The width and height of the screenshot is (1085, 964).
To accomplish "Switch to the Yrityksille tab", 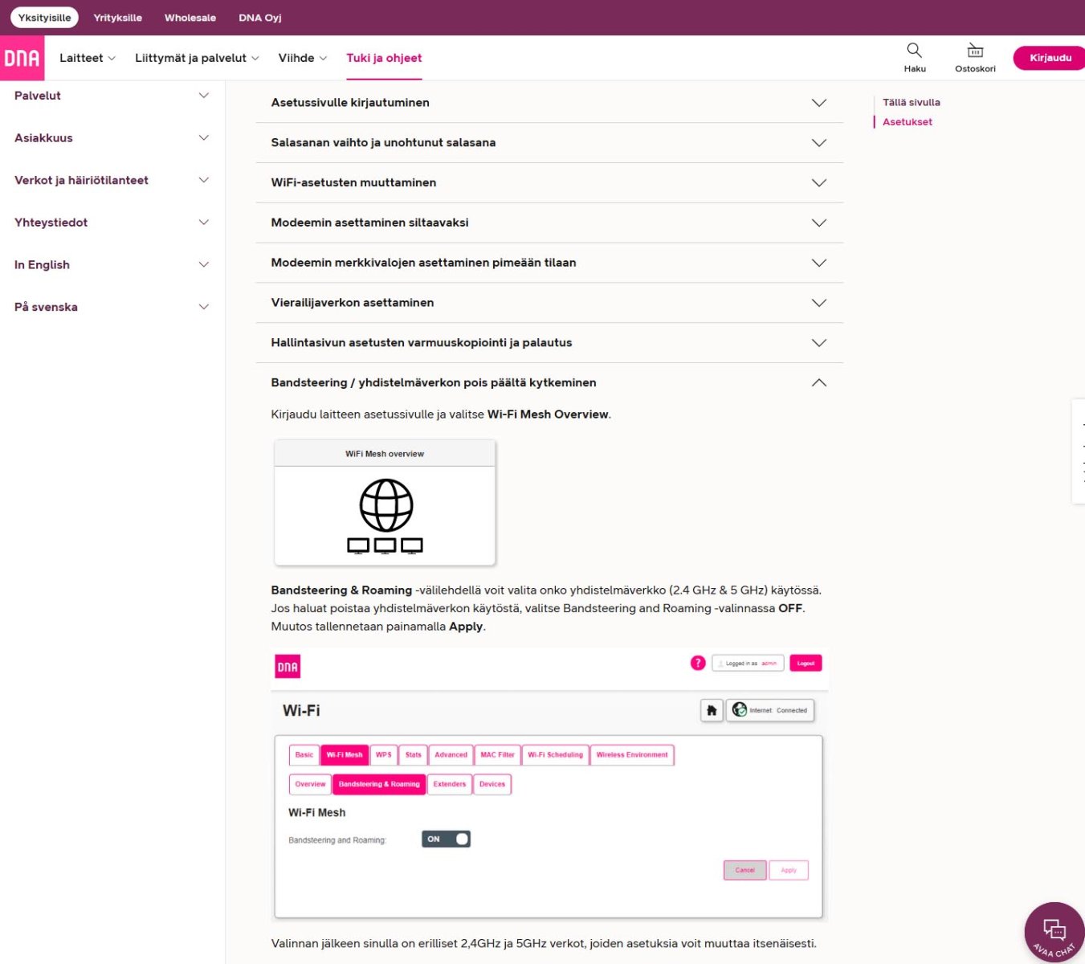I will pos(117,18).
